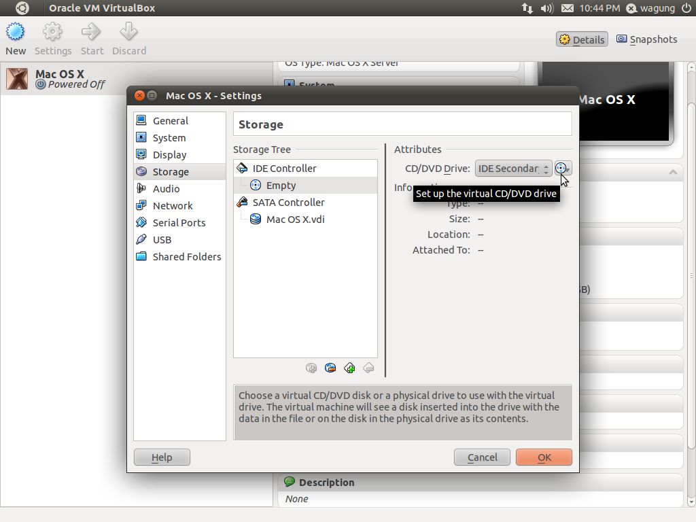Viewport: 696px width, 522px height.
Task: Switch to the Snapshots view
Action: pyautogui.click(x=646, y=39)
